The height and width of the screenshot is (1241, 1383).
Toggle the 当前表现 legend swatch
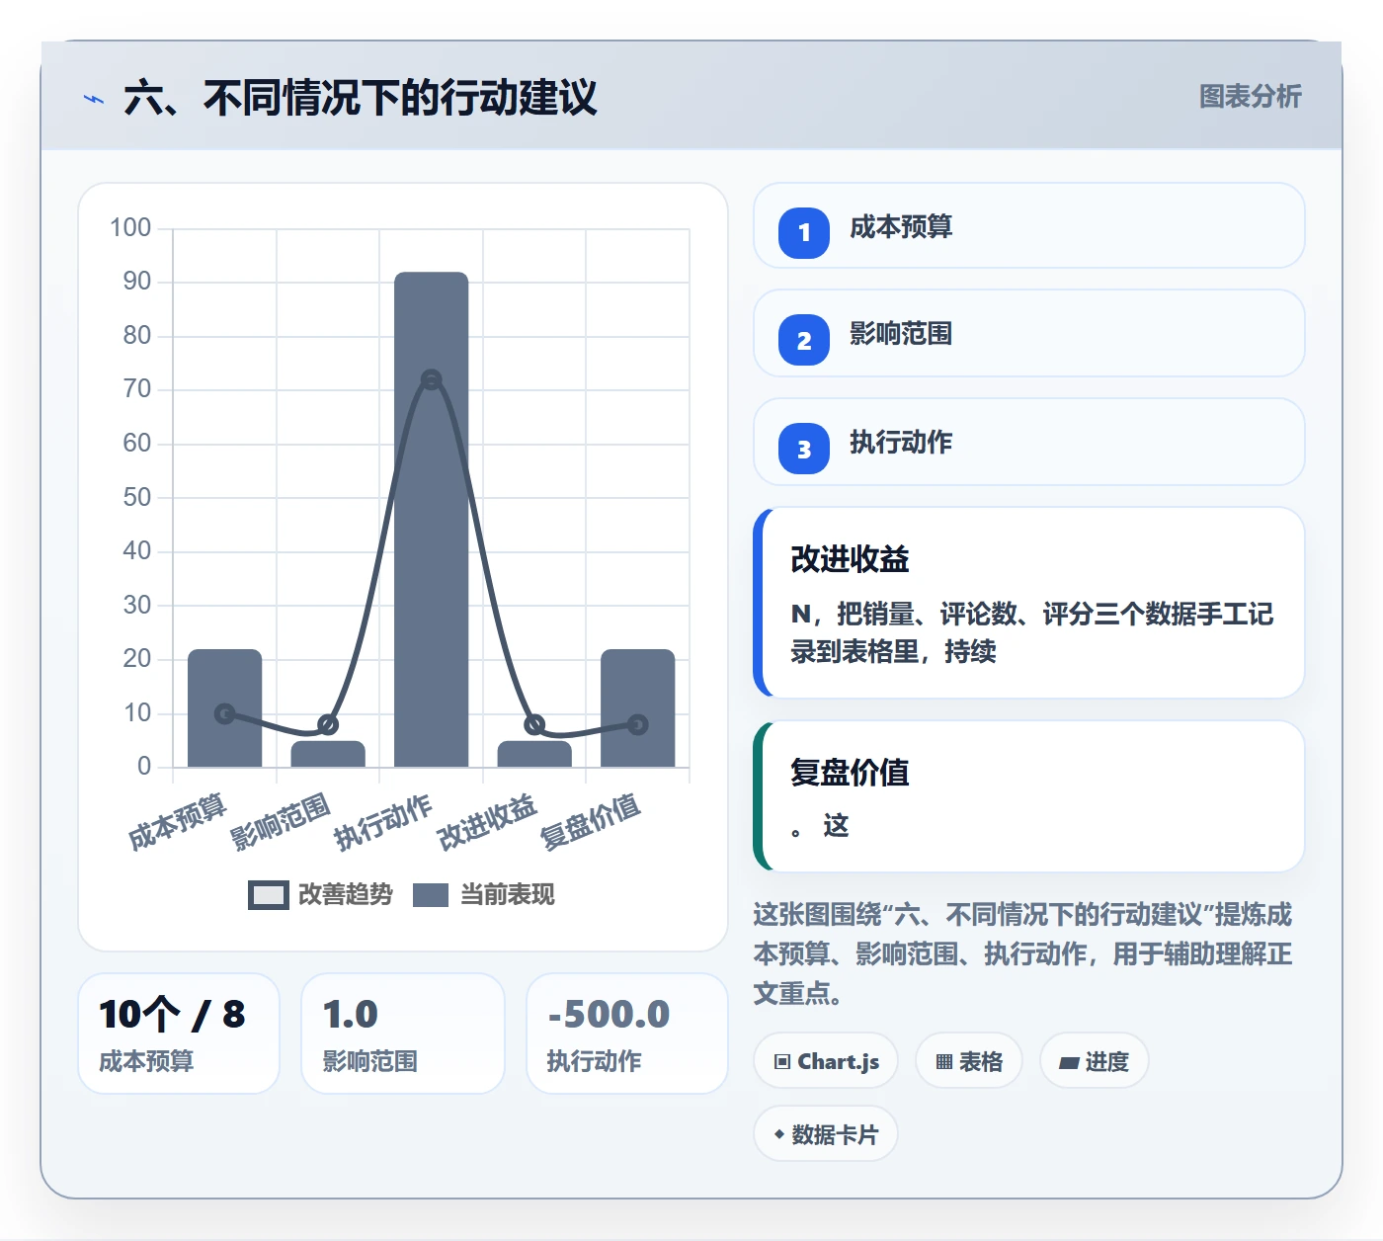pos(431,894)
